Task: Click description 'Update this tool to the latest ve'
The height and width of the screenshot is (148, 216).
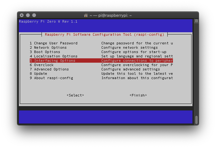Action: (137, 74)
